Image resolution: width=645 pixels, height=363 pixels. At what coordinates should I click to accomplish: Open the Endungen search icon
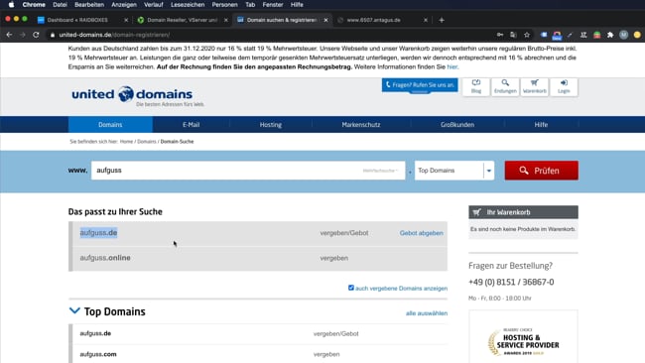[x=505, y=86]
